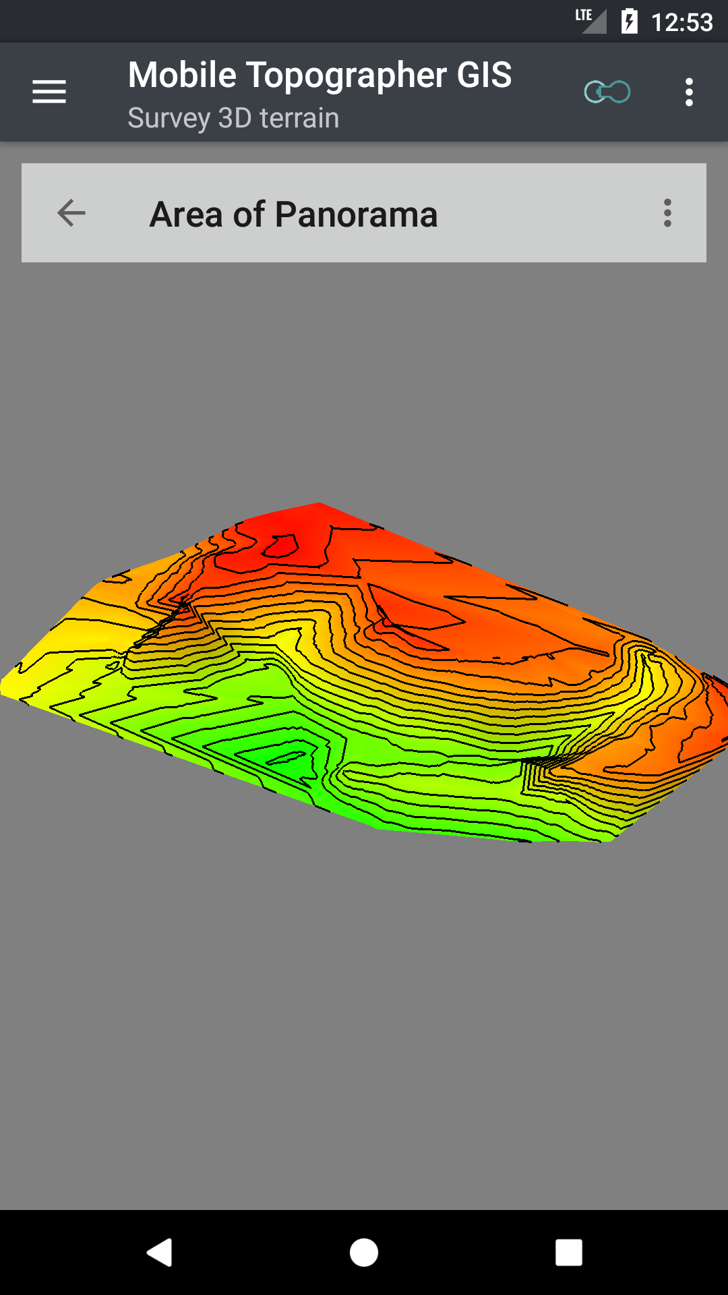
Task: Open Area of Panorama panel options
Action: pos(667,213)
